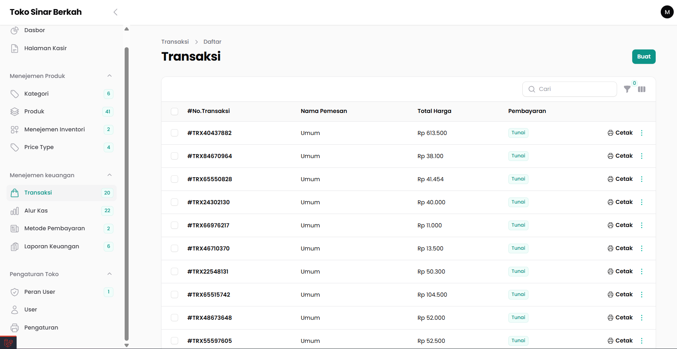Click the Peran User shield icon
677x349 pixels.
14,292
